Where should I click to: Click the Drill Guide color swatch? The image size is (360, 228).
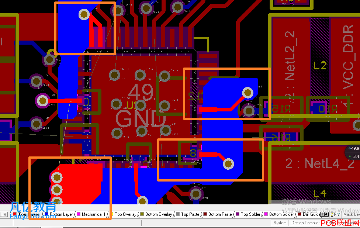pos(300,214)
